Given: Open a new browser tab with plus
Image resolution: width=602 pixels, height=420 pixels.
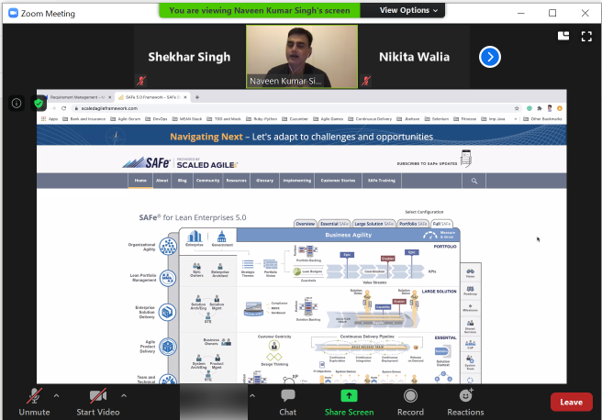Looking at the screenshot, I should pyautogui.click(x=197, y=97).
